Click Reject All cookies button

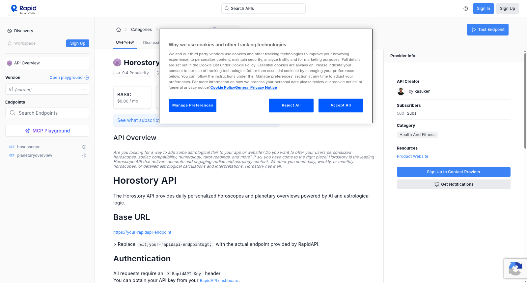point(291,106)
